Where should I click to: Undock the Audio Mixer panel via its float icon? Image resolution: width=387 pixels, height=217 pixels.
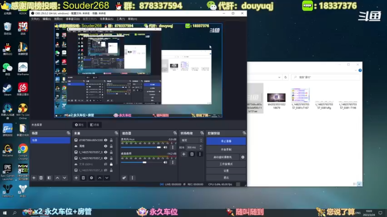175,133
